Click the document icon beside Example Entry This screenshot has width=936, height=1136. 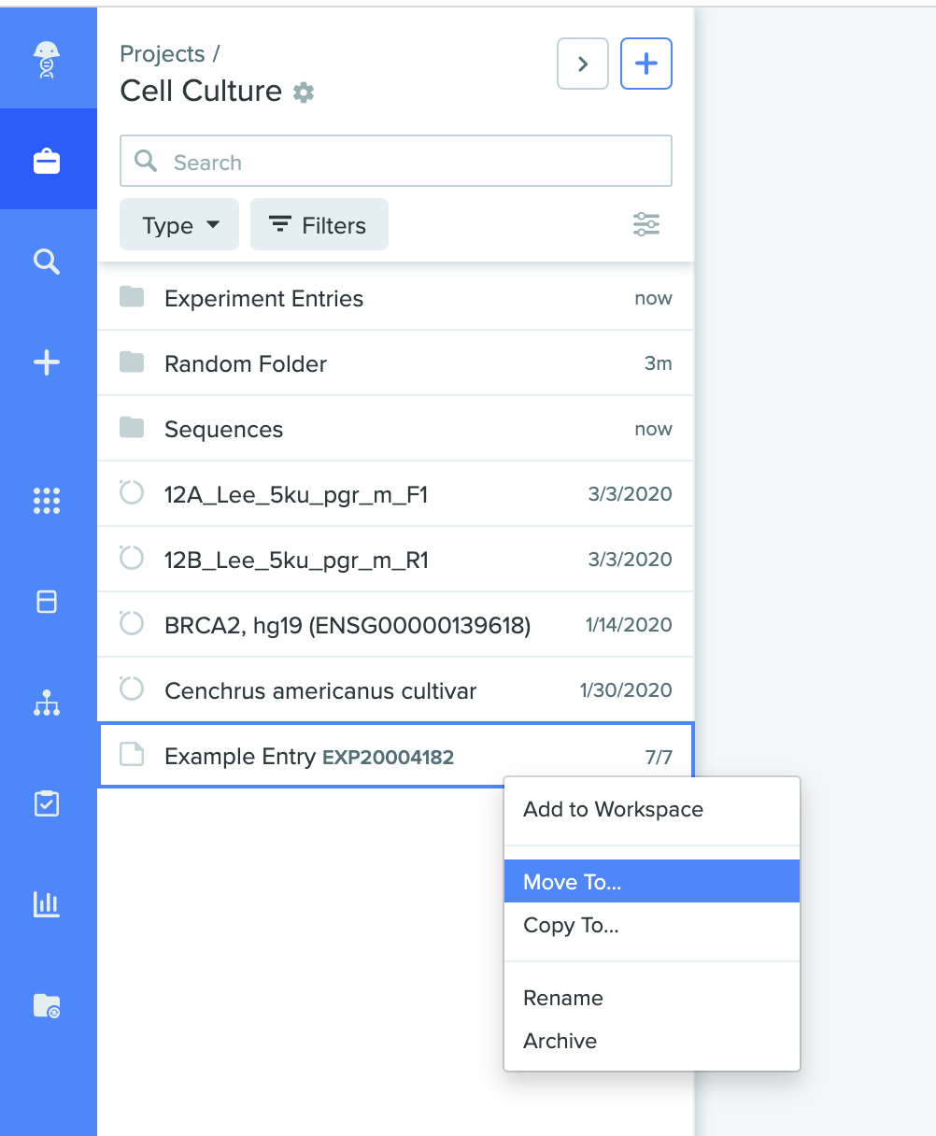pos(132,755)
